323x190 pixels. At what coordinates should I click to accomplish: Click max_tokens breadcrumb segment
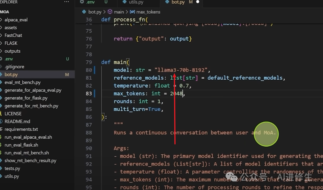tap(148, 12)
